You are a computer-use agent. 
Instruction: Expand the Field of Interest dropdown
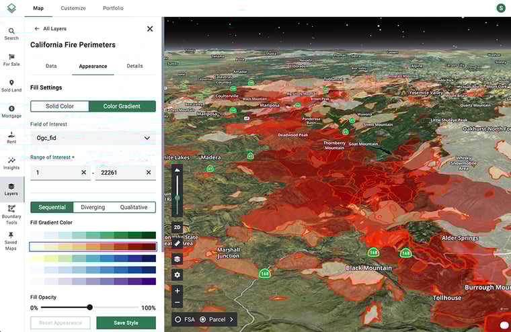[x=93, y=138]
